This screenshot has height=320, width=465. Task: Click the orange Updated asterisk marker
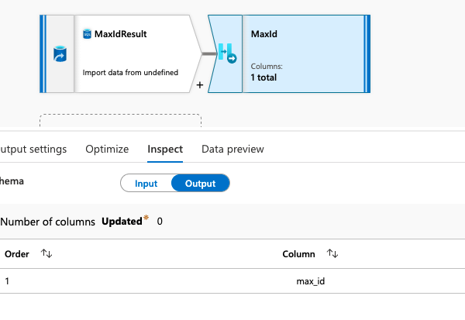click(x=146, y=218)
